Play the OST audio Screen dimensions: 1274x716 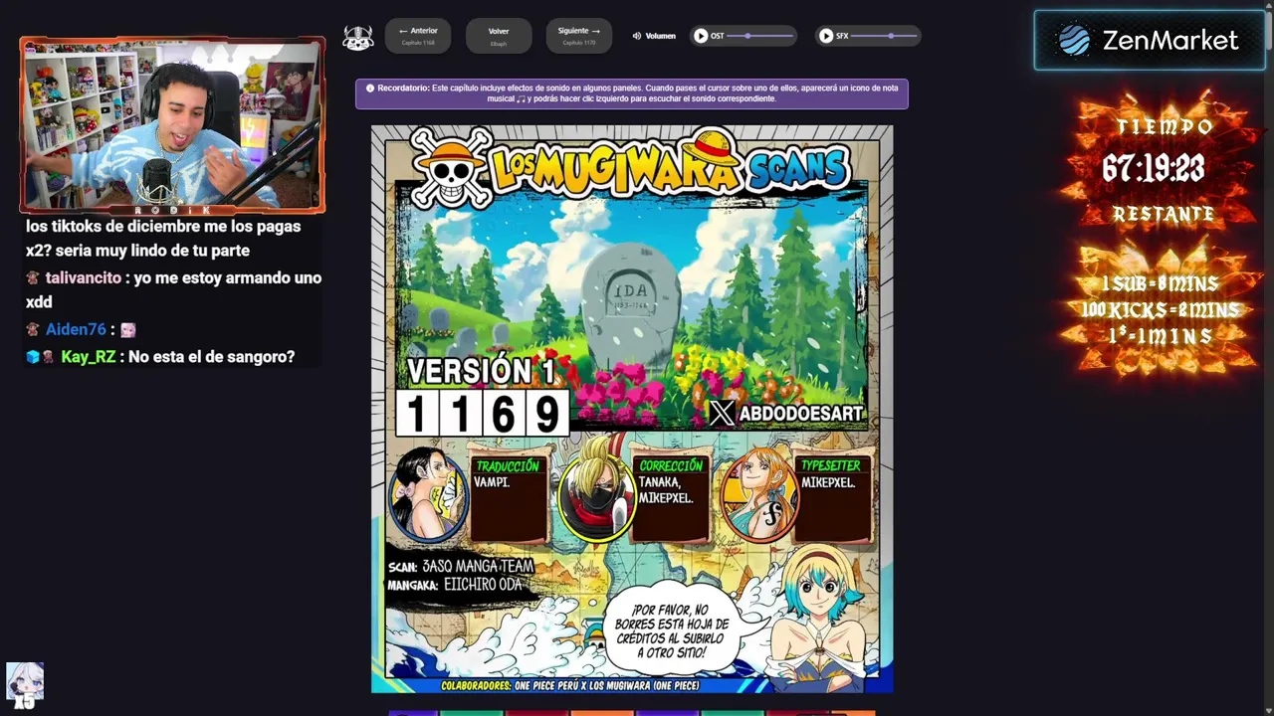click(701, 36)
